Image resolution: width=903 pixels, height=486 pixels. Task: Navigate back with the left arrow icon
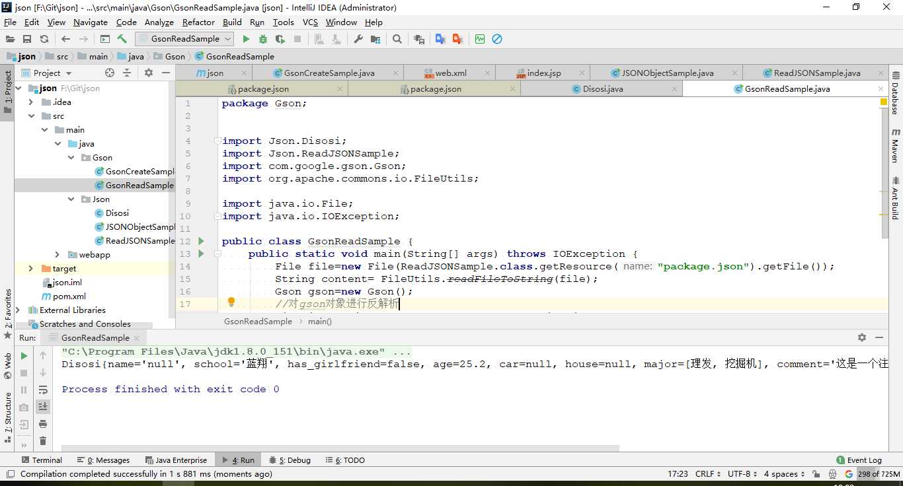tap(65, 39)
